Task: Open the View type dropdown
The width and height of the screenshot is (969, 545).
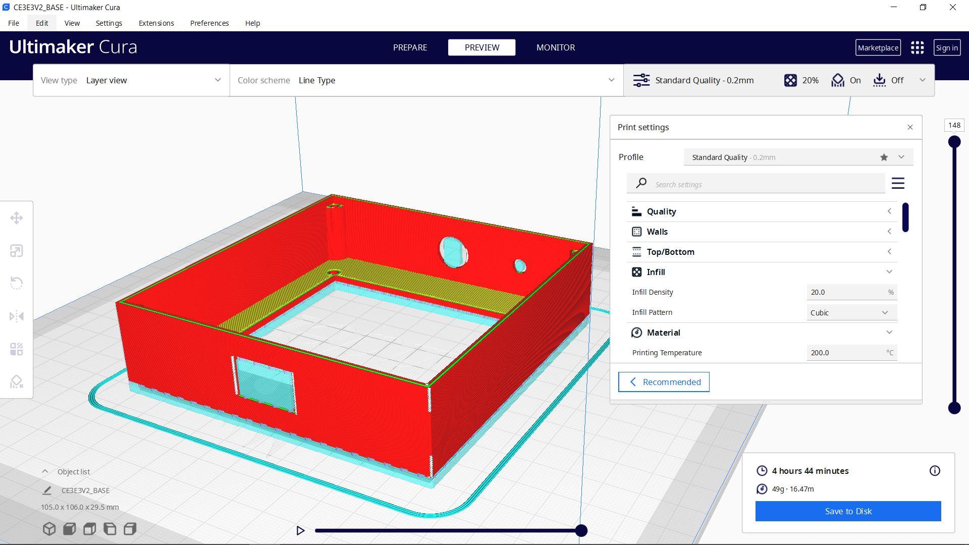Action: coord(131,80)
